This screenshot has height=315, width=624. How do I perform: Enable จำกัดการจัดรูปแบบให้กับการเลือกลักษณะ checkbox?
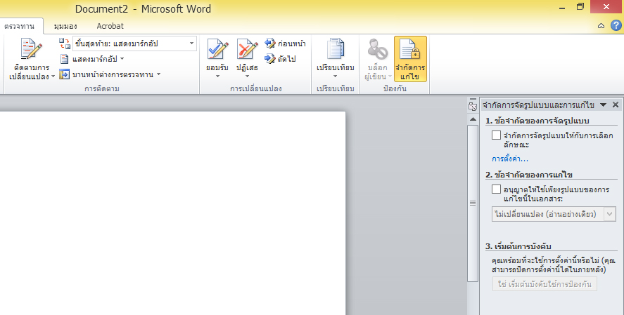click(496, 135)
